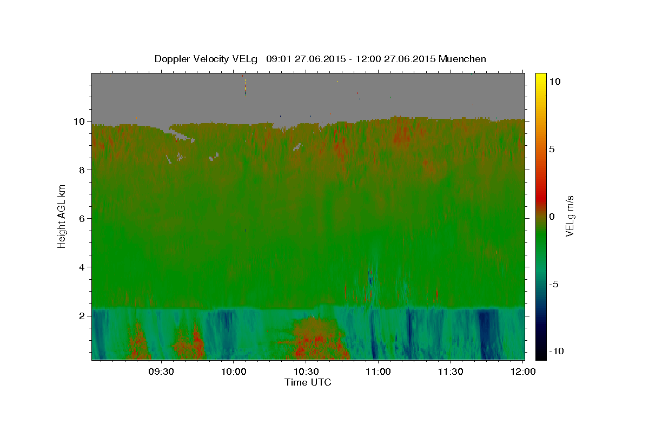Click the "VELg m/s" colorbar label
Screen dimensions: 649x432
click(x=569, y=217)
